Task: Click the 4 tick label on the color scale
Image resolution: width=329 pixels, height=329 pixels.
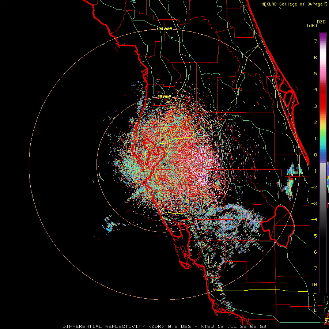Action: click(x=315, y=90)
